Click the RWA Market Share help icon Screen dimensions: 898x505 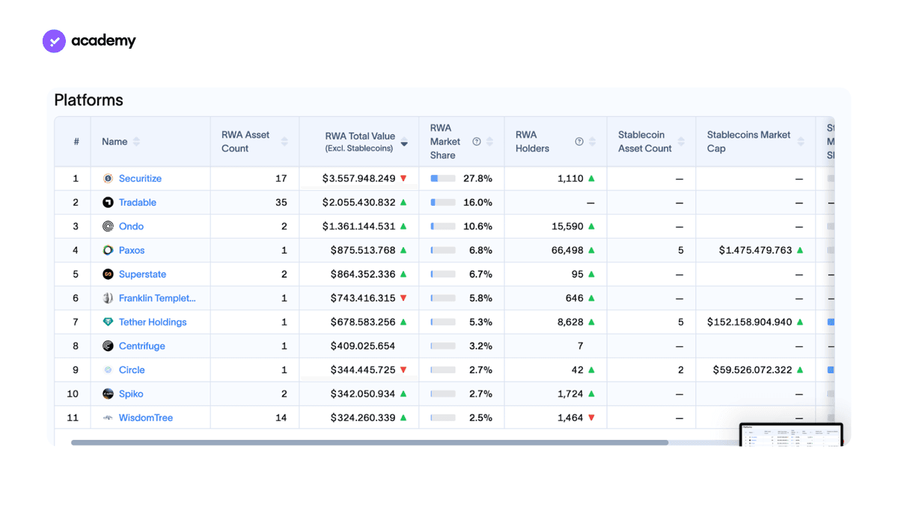point(477,141)
